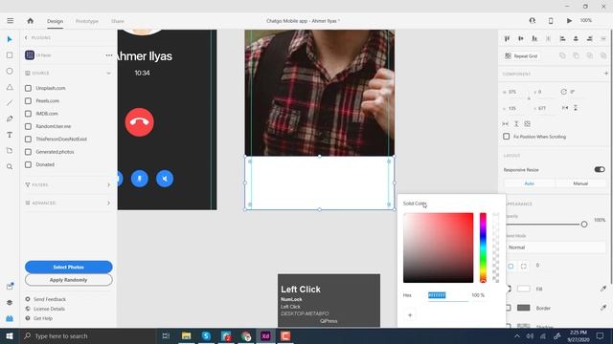Select the Artboard tool
The width and height of the screenshot is (613, 344).
10,151
